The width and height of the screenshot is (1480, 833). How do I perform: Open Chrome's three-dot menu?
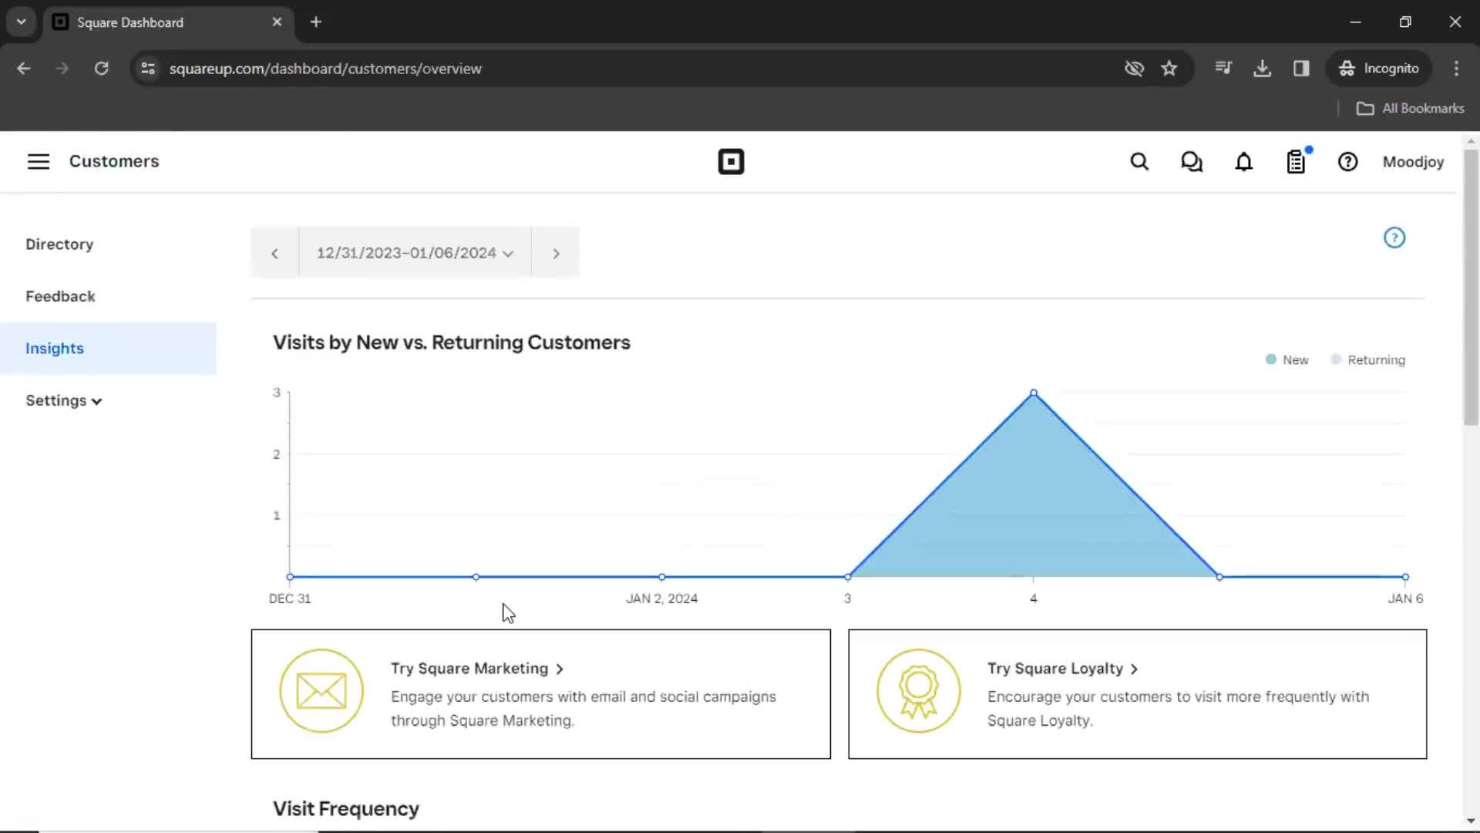pos(1456,69)
